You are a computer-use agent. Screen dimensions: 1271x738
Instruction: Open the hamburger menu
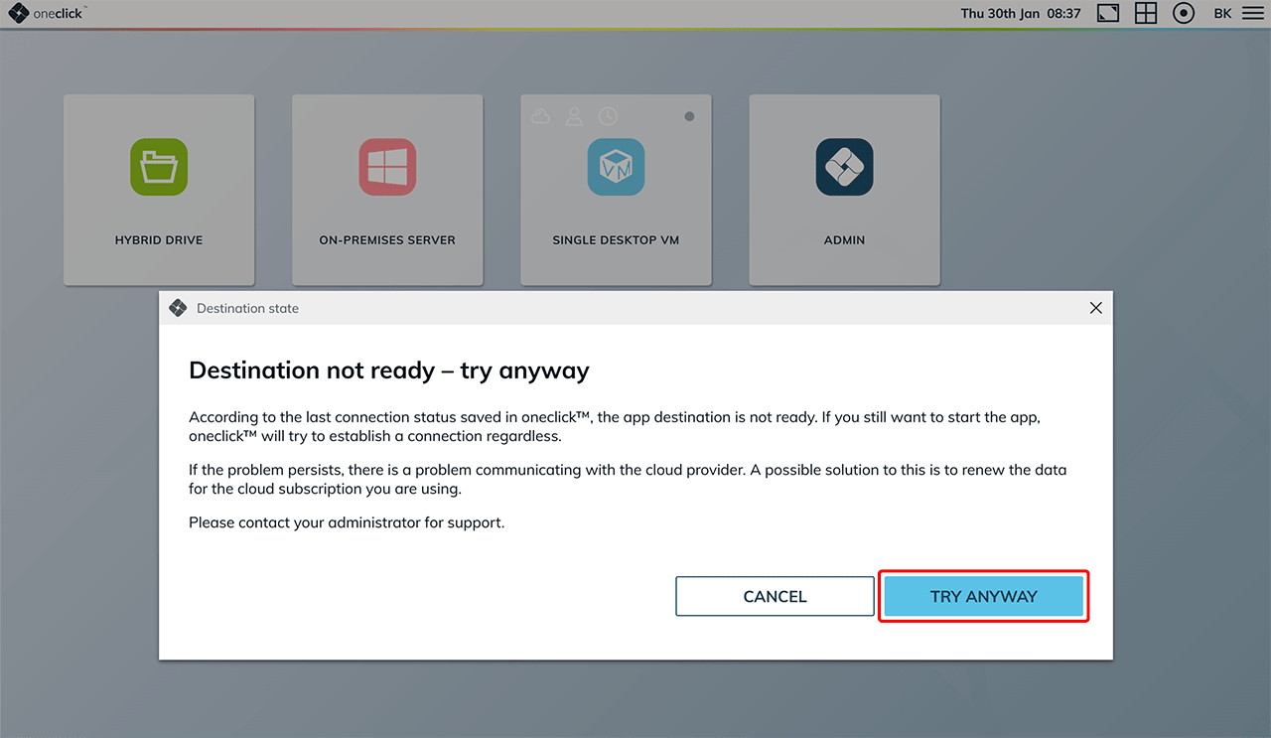click(1251, 14)
